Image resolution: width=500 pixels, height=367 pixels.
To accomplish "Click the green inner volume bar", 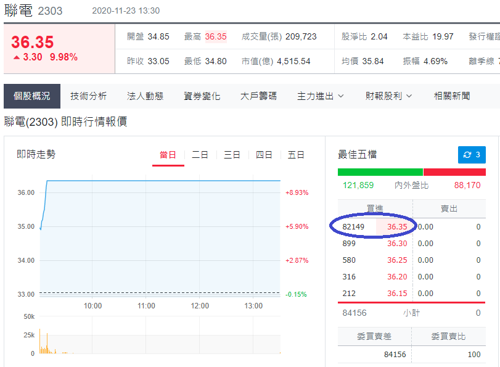I will [x=380, y=172].
